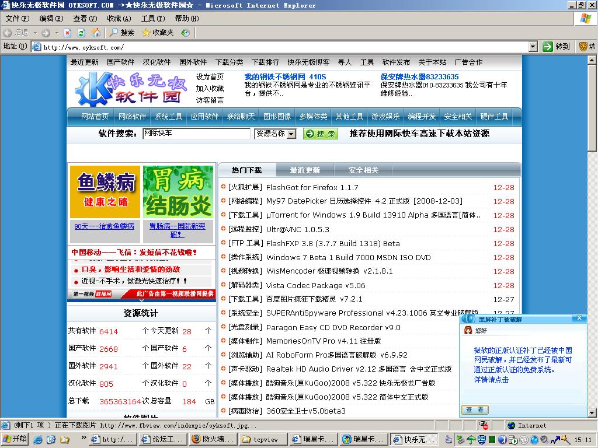Go to the Home page icon
The height and width of the screenshot is (448, 598).
coord(95,33)
